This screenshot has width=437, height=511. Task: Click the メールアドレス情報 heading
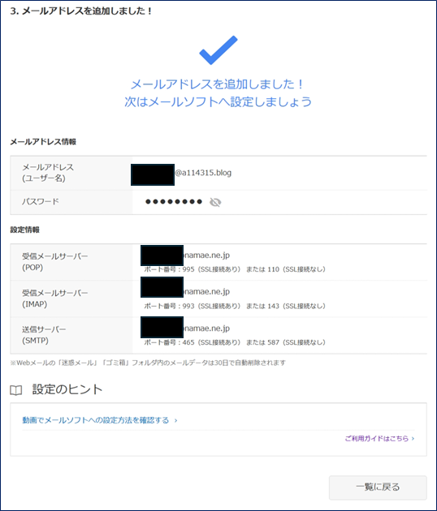click(43, 142)
